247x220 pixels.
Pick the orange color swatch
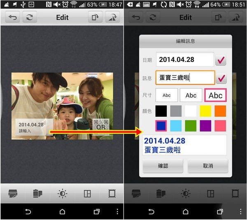point(220,111)
